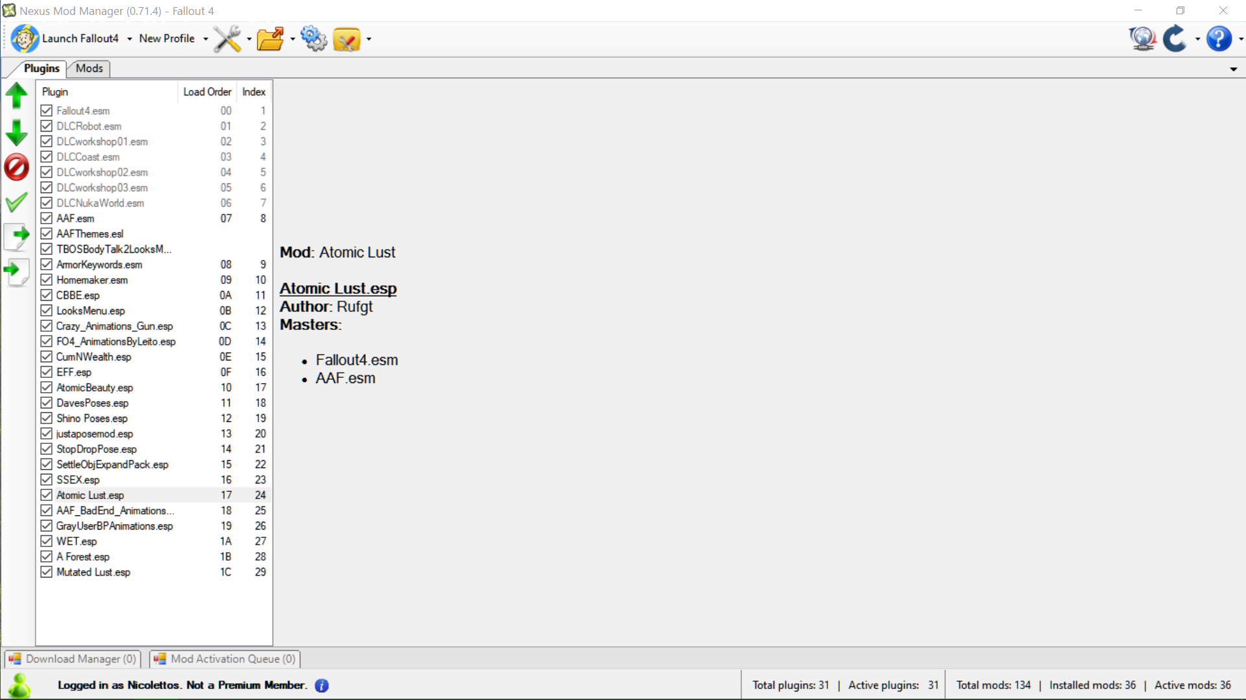Open the tools wrench and screwdriver icon

227,39
